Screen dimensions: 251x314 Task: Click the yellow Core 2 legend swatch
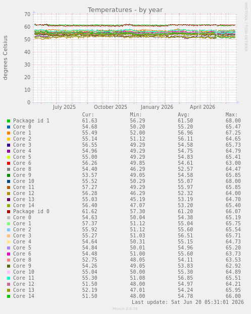(x=9, y=139)
